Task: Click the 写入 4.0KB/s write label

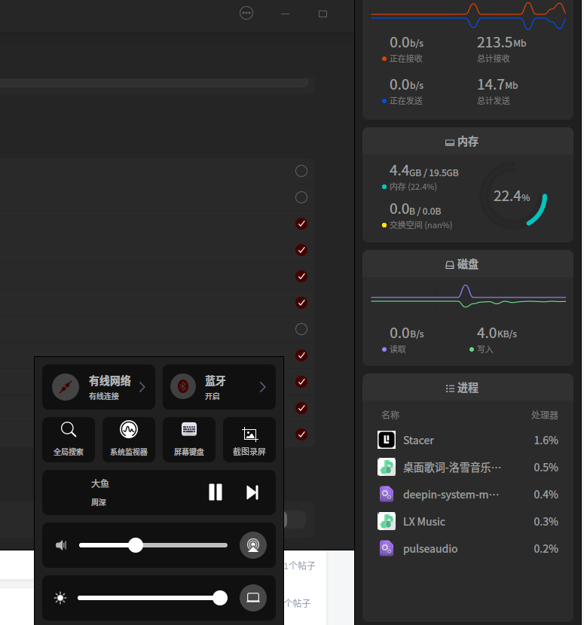Action: (x=485, y=349)
